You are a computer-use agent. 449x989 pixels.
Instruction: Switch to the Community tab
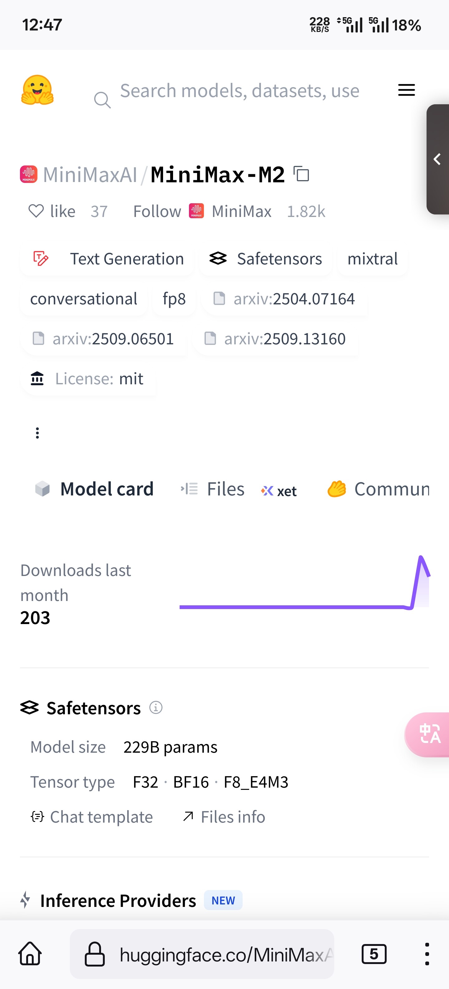(378, 489)
